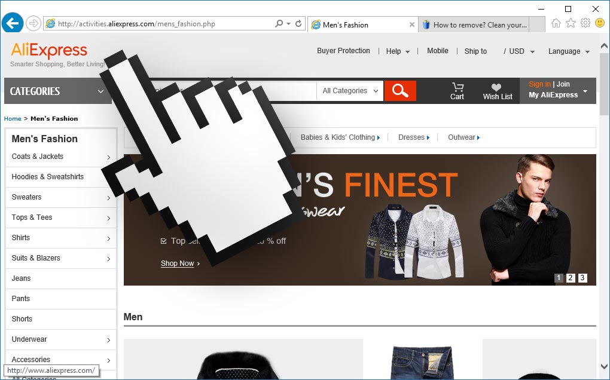This screenshot has width=610, height=380.
Task: Show banner slide 2
Action: pos(571,278)
